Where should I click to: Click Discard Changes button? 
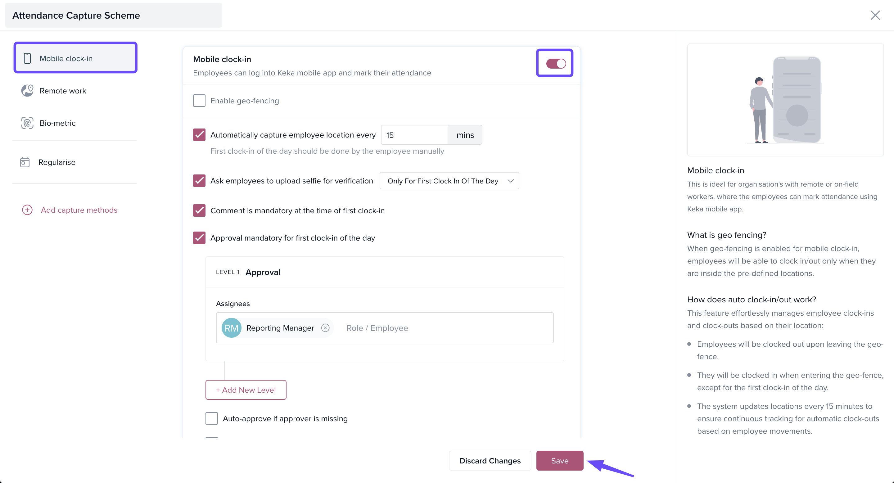coord(490,461)
